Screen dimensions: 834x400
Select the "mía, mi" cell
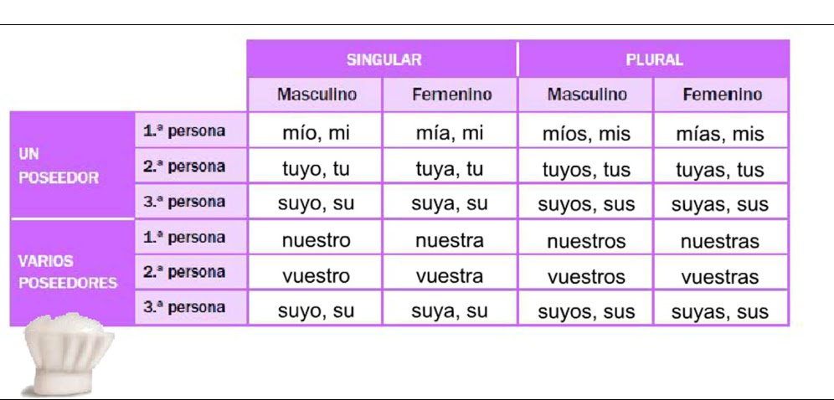(450, 132)
